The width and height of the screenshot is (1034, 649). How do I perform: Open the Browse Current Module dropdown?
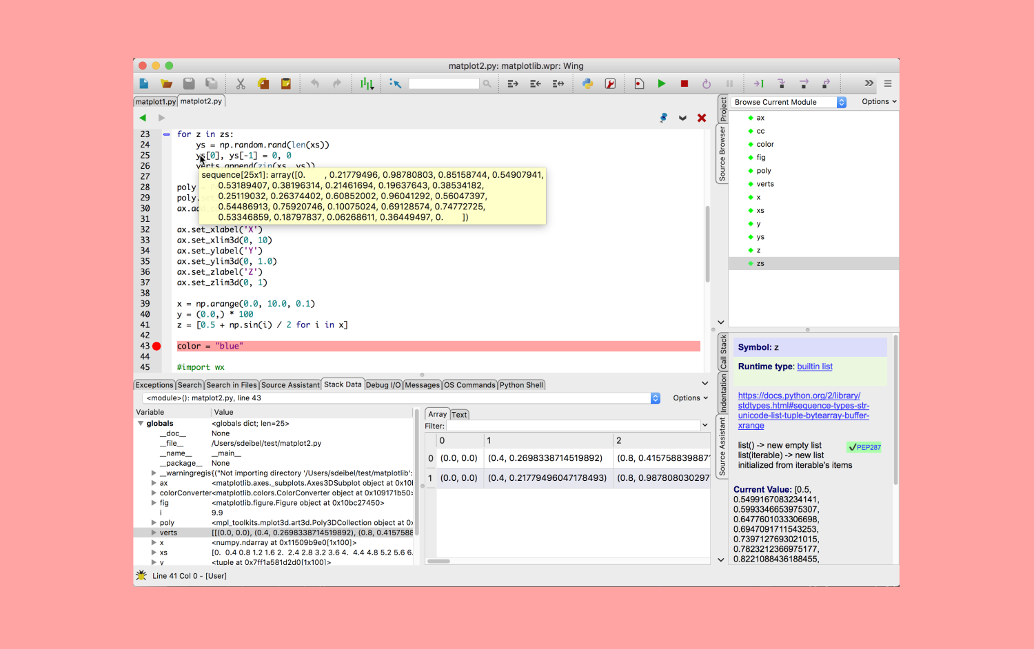tap(789, 102)
